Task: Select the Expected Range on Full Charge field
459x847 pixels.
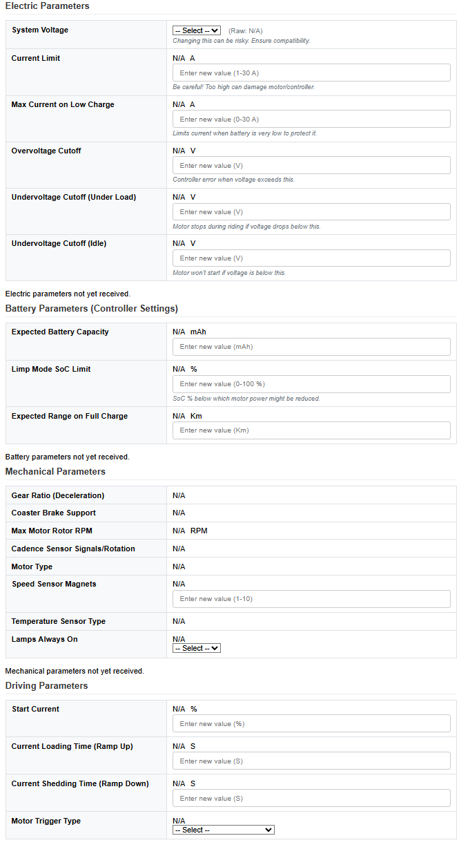Action: click(x=311, y=430)
